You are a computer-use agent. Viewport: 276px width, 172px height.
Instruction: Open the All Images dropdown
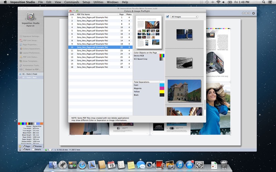click(x=184, y=17)
